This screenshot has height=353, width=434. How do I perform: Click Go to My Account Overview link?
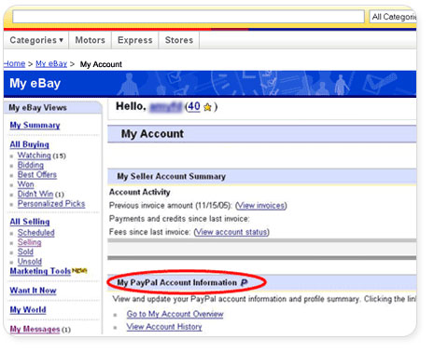coord(175,314)
